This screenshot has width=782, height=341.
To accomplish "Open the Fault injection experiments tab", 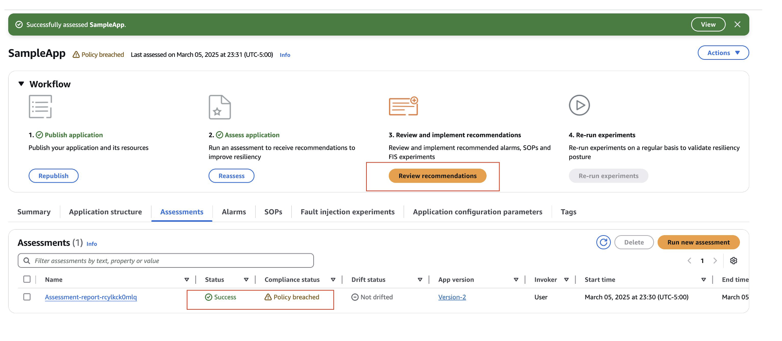I will pyautogui.click(x=347, y=212).
